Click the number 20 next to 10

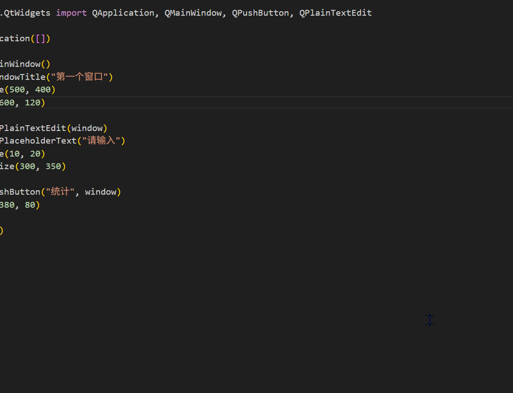pos(35,153)
